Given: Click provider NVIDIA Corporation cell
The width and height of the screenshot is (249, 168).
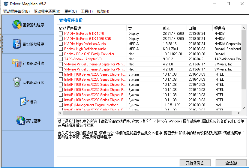Looking at the screenshot, I should (228, 44).
